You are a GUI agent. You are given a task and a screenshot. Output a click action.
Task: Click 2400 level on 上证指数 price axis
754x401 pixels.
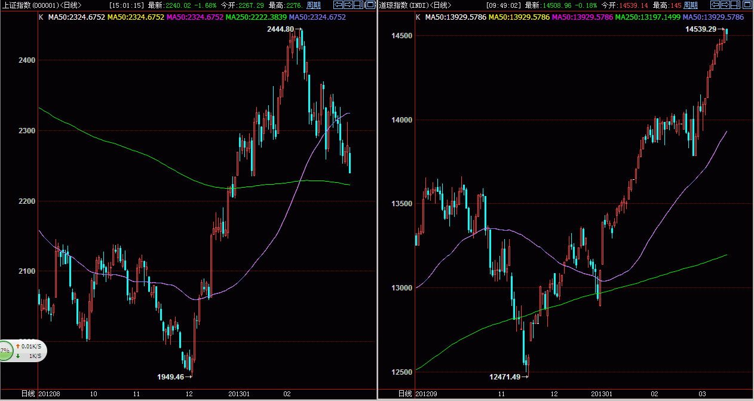click(x=27, y=60)
